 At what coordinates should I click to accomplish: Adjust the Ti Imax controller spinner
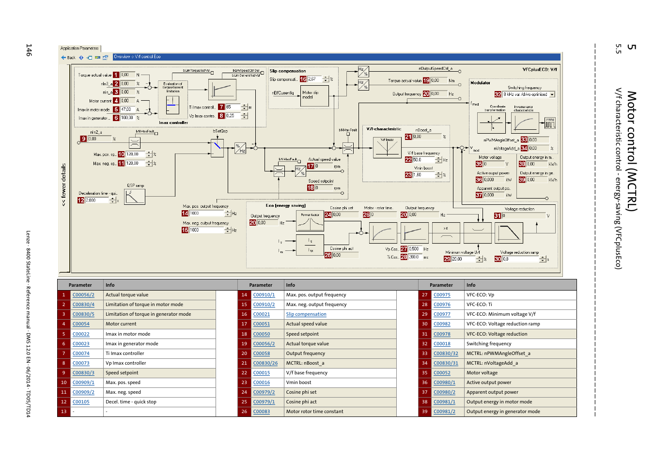(244, 107)
